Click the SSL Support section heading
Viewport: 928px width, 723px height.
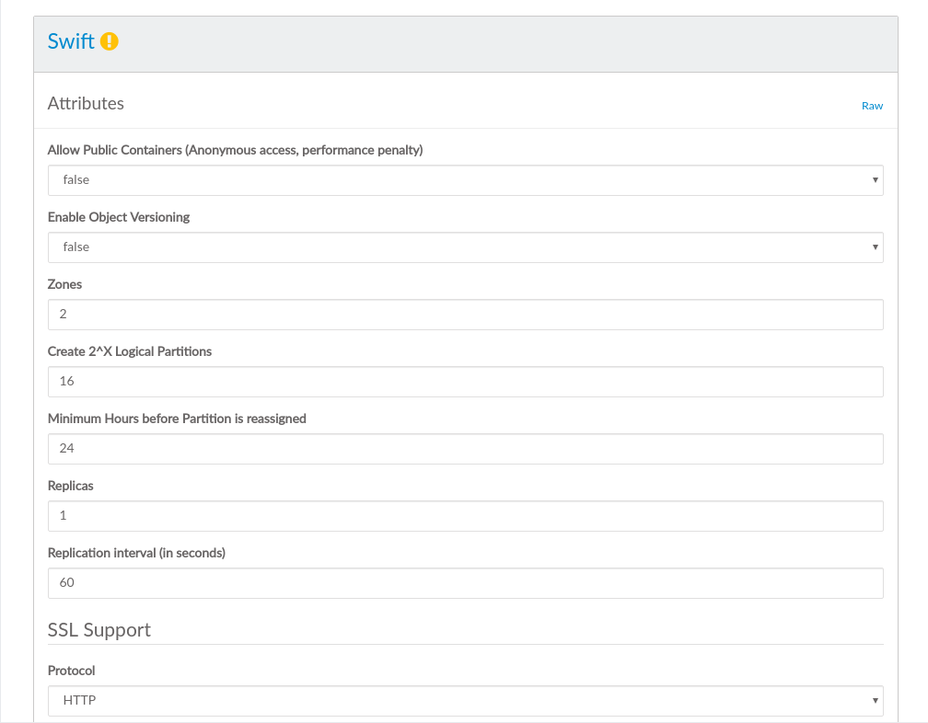tap(99, 630)
